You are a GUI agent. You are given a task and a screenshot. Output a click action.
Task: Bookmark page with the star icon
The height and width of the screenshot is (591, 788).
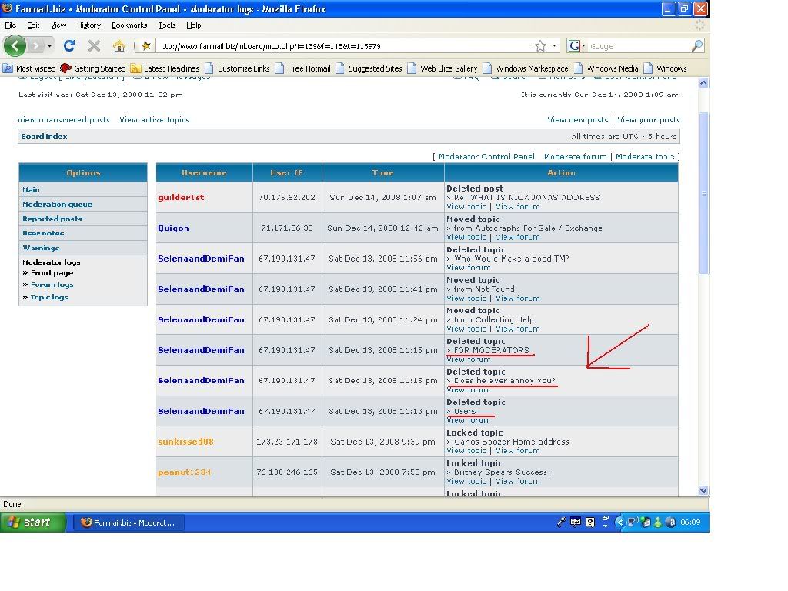click(540, 46)
